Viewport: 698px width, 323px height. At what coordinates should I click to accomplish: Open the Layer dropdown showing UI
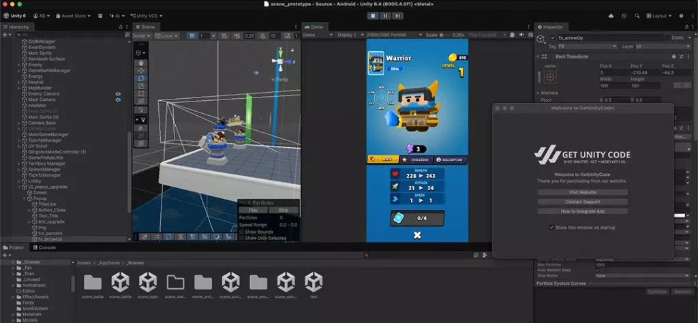point(663,46)
